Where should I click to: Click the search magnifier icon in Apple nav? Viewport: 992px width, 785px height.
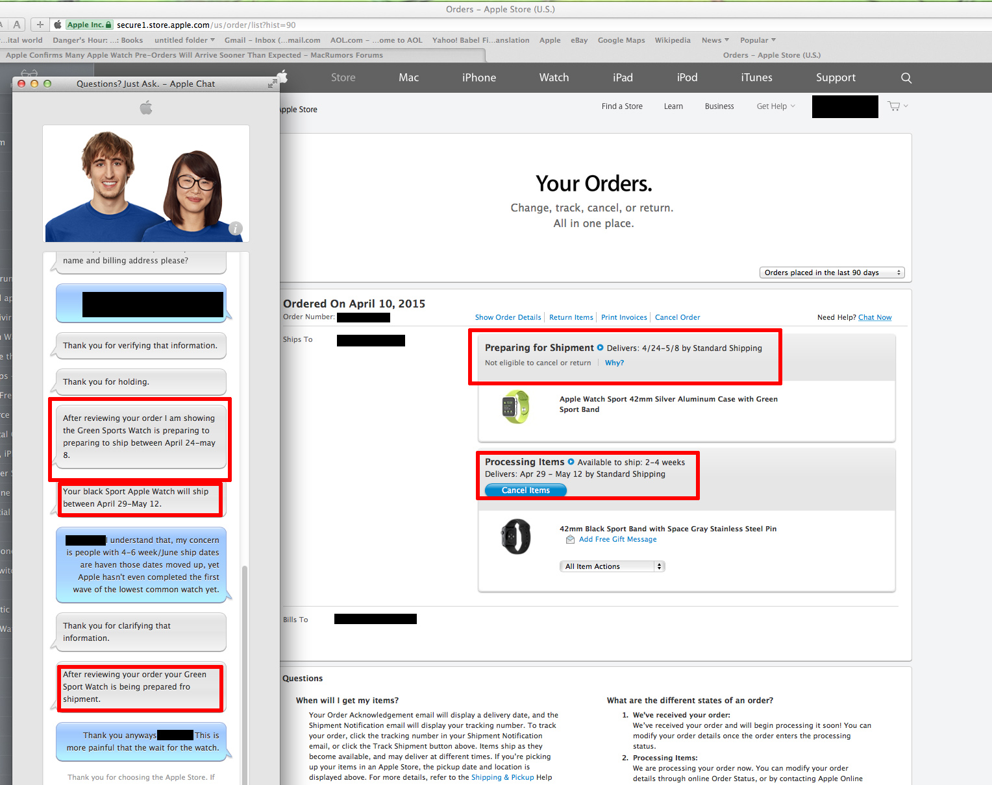tap(906, 78)
